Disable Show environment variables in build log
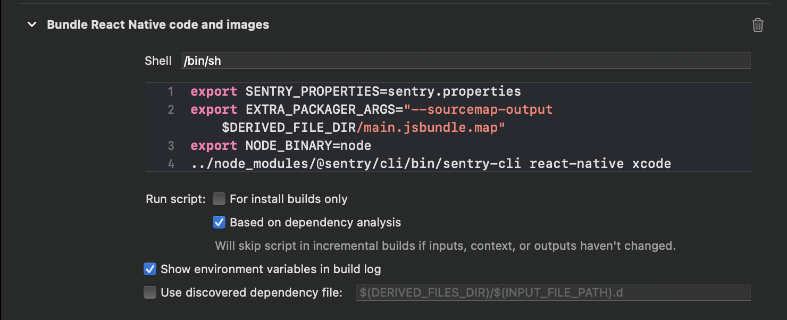Screen dimensions: 787x320 tap(150, 269)
